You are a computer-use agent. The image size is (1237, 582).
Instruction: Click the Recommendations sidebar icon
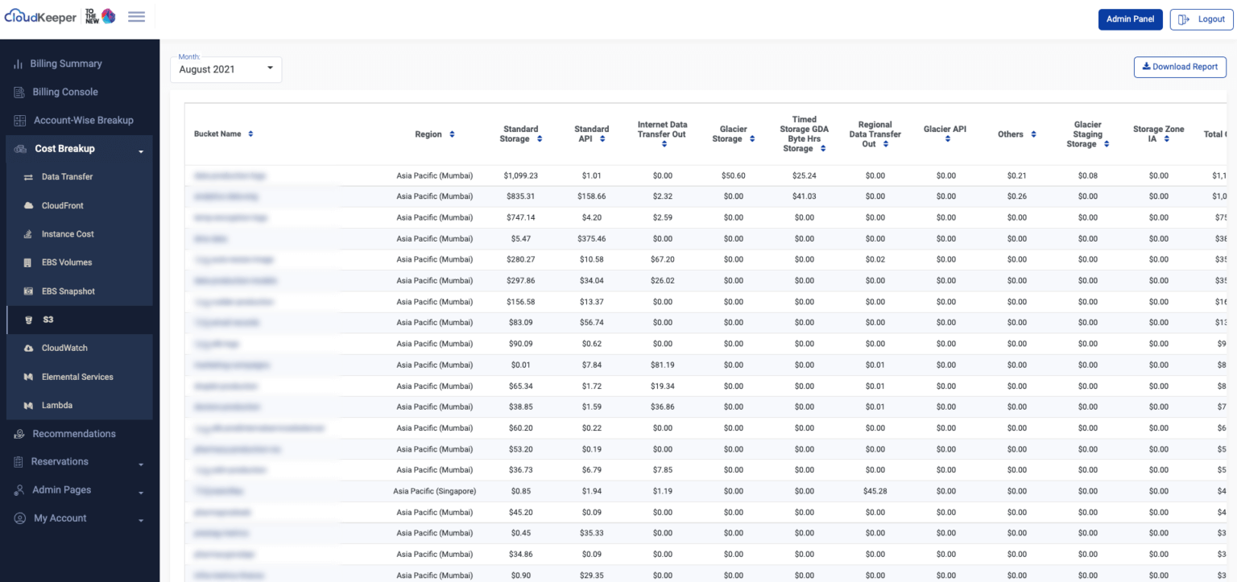click(18, 433)
